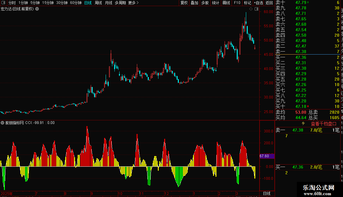Switch to 月线 monthly chart
Screen dimensions: 343x197
tap(108, 3)
